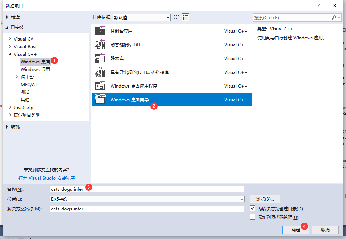Open the help question mark button
Viewport: 346px width, 239px height.
[x=318, y=5]
